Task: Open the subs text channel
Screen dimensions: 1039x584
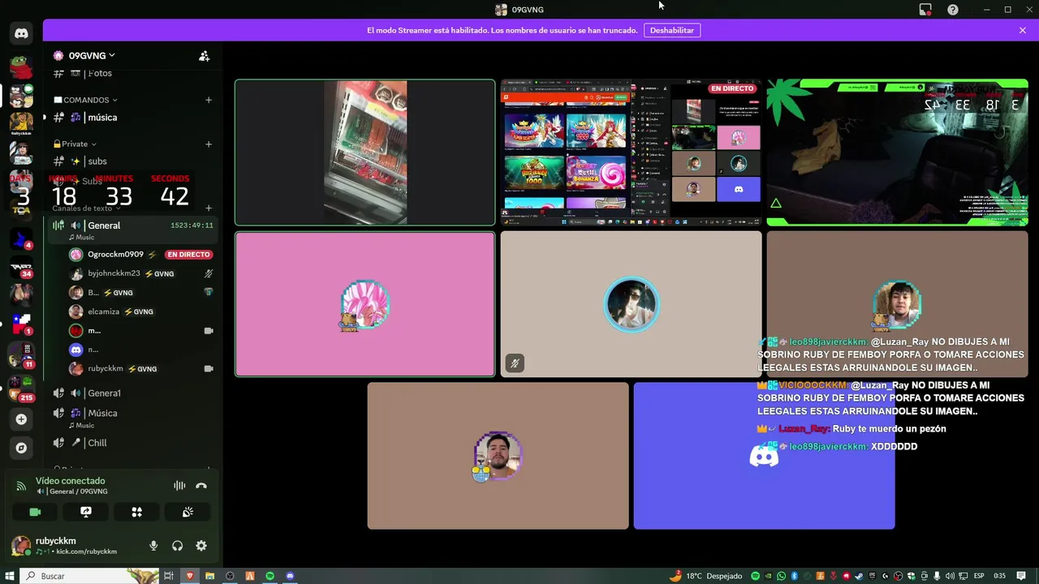Action: (132, 161)
